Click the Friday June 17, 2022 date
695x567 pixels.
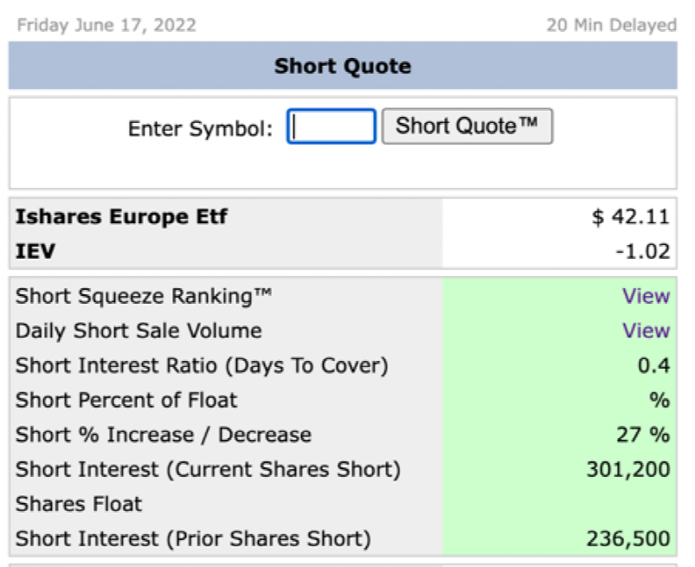(x=106, y=25)
